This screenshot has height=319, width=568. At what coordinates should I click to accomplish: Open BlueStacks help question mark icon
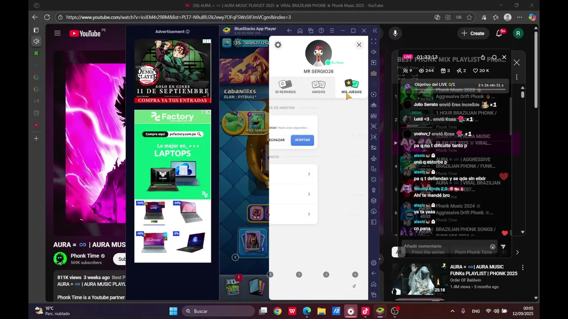tap(321, 31)
